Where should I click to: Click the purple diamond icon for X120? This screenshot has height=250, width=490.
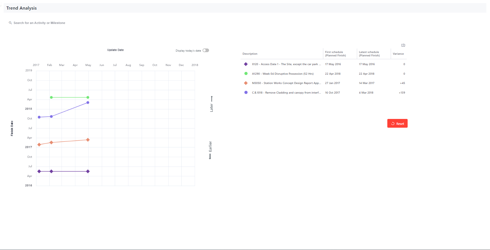pyautogui.click(x=246, y=64)
